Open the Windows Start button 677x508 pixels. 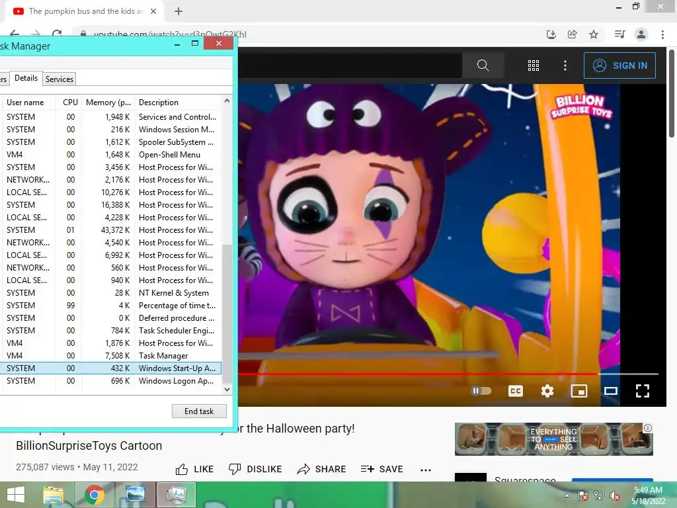[16, 495]
